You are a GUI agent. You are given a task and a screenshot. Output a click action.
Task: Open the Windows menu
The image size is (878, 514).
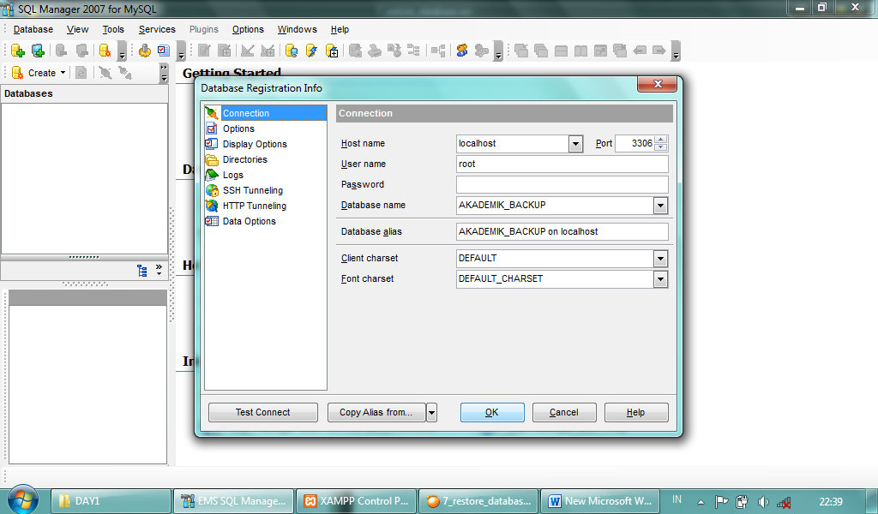(x=297, y=30)
